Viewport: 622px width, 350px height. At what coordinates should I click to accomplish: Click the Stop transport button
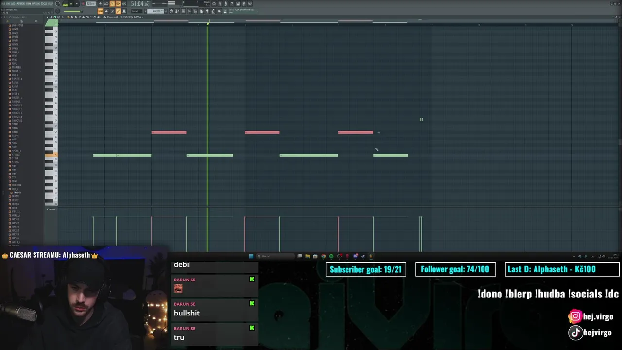click(77, 4)
